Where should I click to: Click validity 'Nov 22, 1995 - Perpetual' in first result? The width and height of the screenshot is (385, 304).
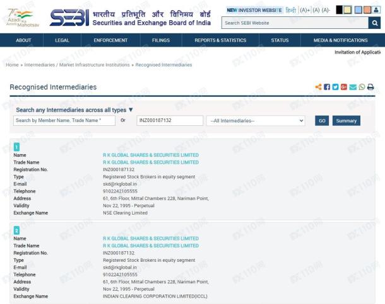pos(129,206)
